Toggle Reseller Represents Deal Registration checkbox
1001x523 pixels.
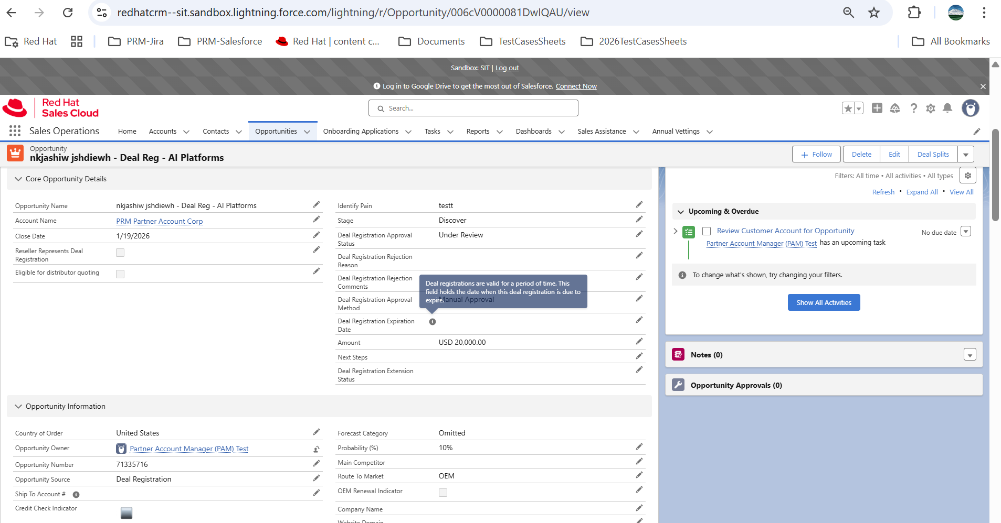click(x=120, y=253)
